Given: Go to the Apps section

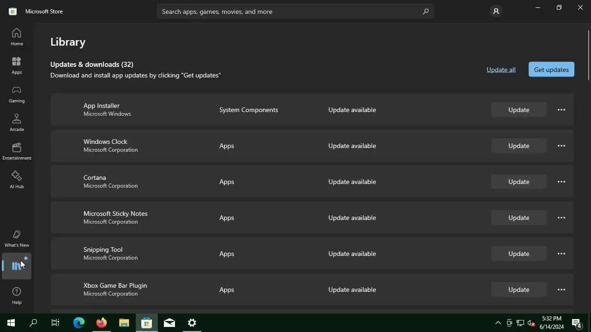Looking at the screenshot, I should pos(17,65).
